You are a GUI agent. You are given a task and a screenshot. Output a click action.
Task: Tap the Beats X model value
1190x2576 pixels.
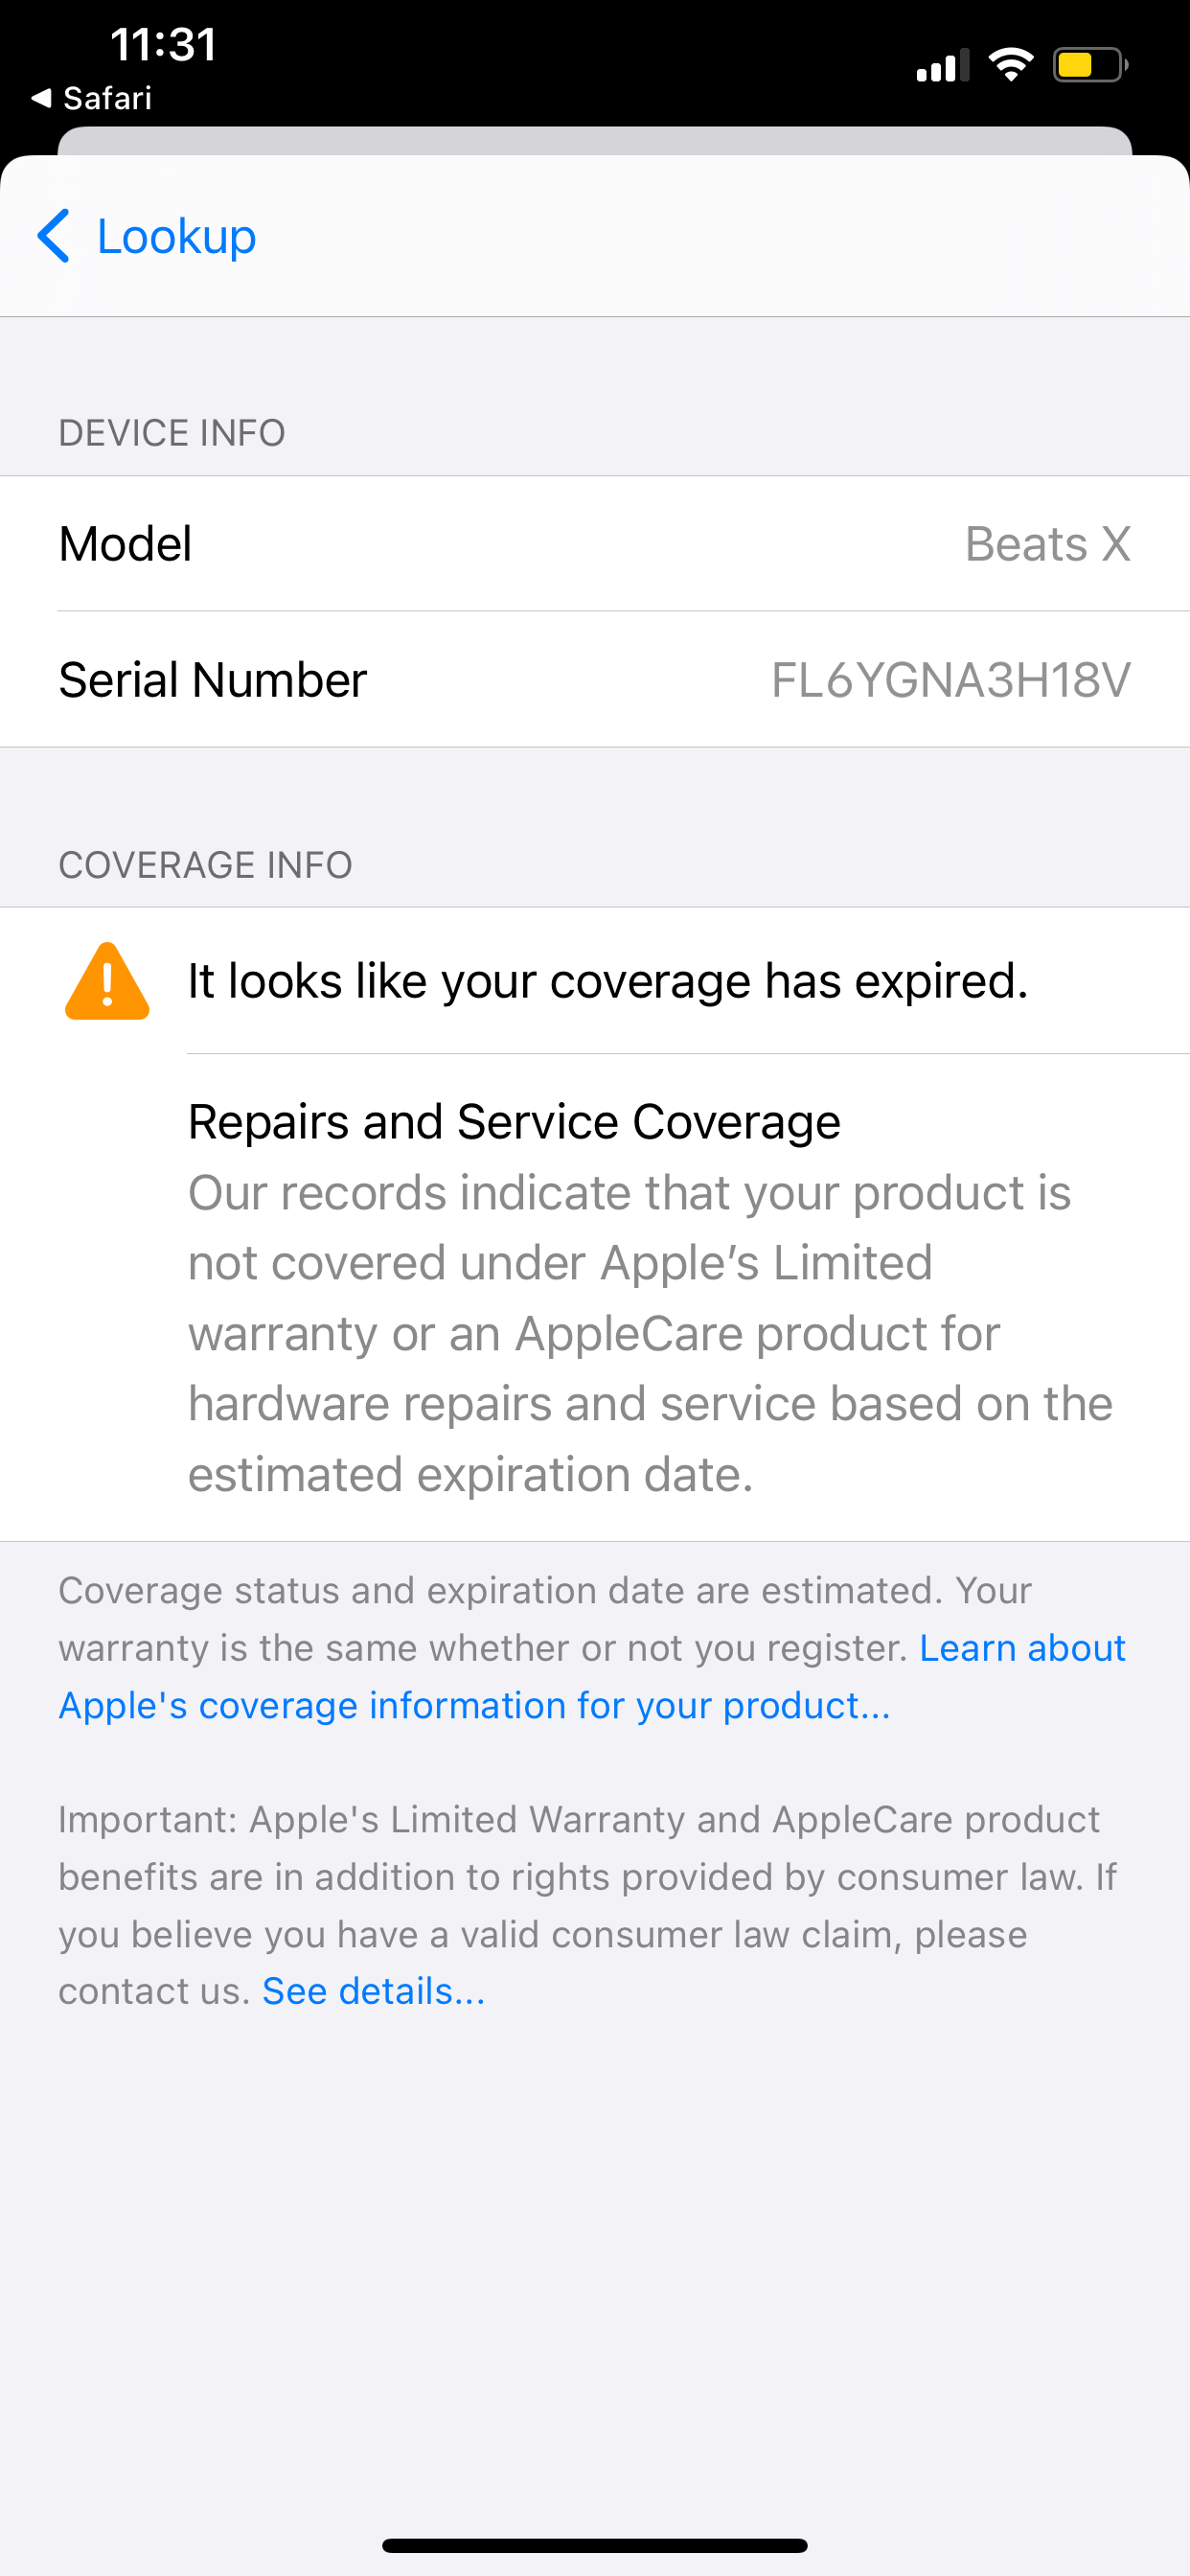[1048, 544]
